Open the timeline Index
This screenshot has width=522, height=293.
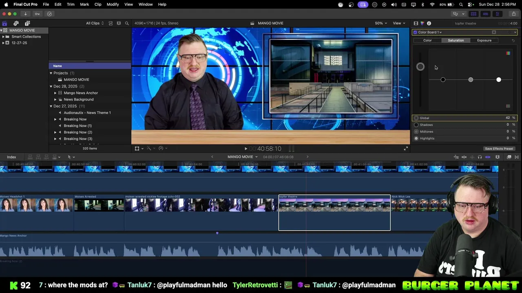coord(11,157)
